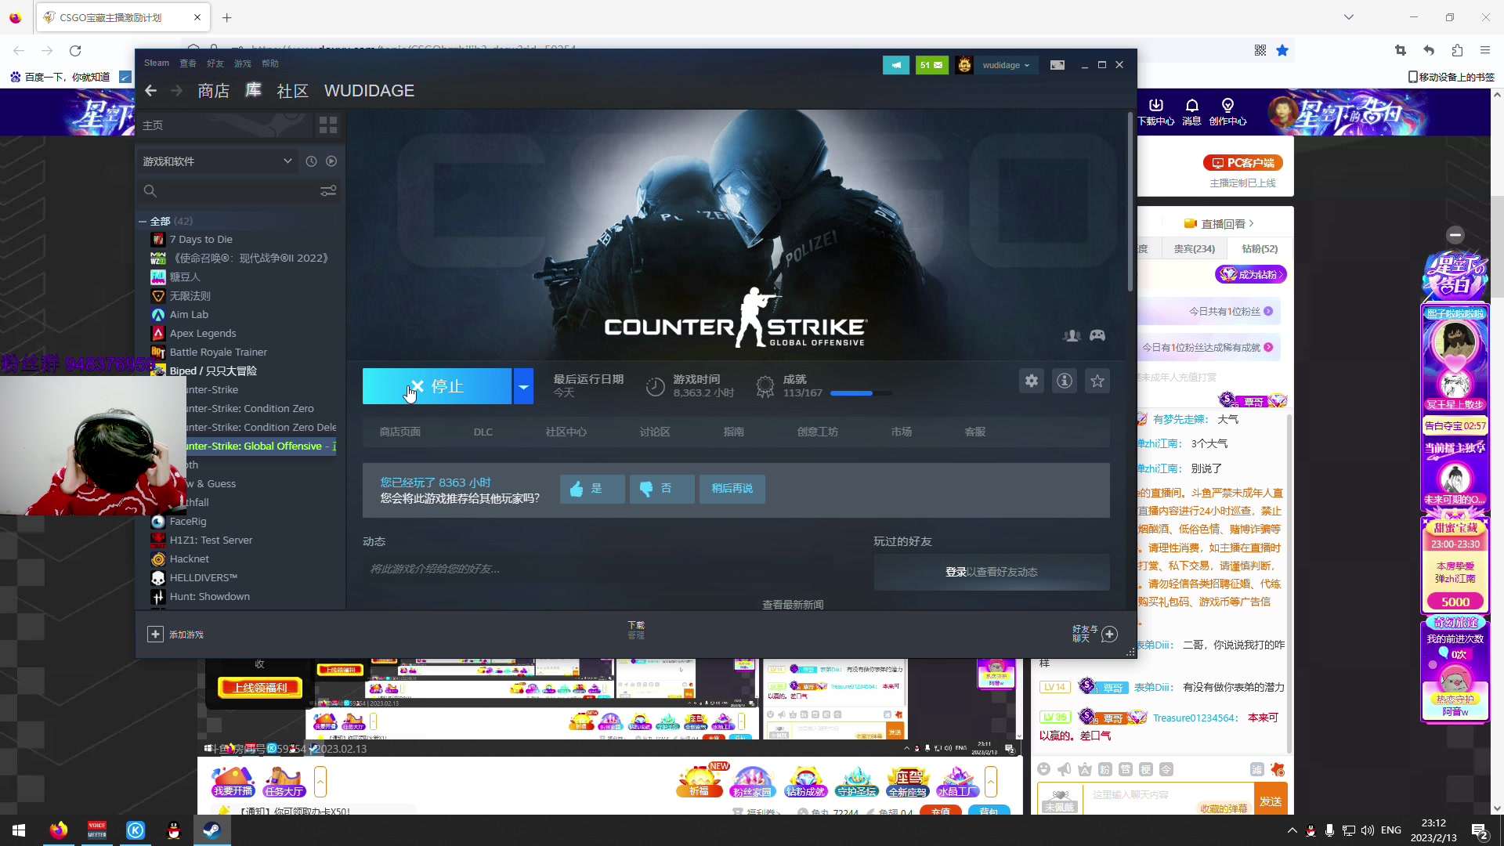1504x846 pixels.
Task: Stop the running game with the blue button
Action: click(437, 386)
